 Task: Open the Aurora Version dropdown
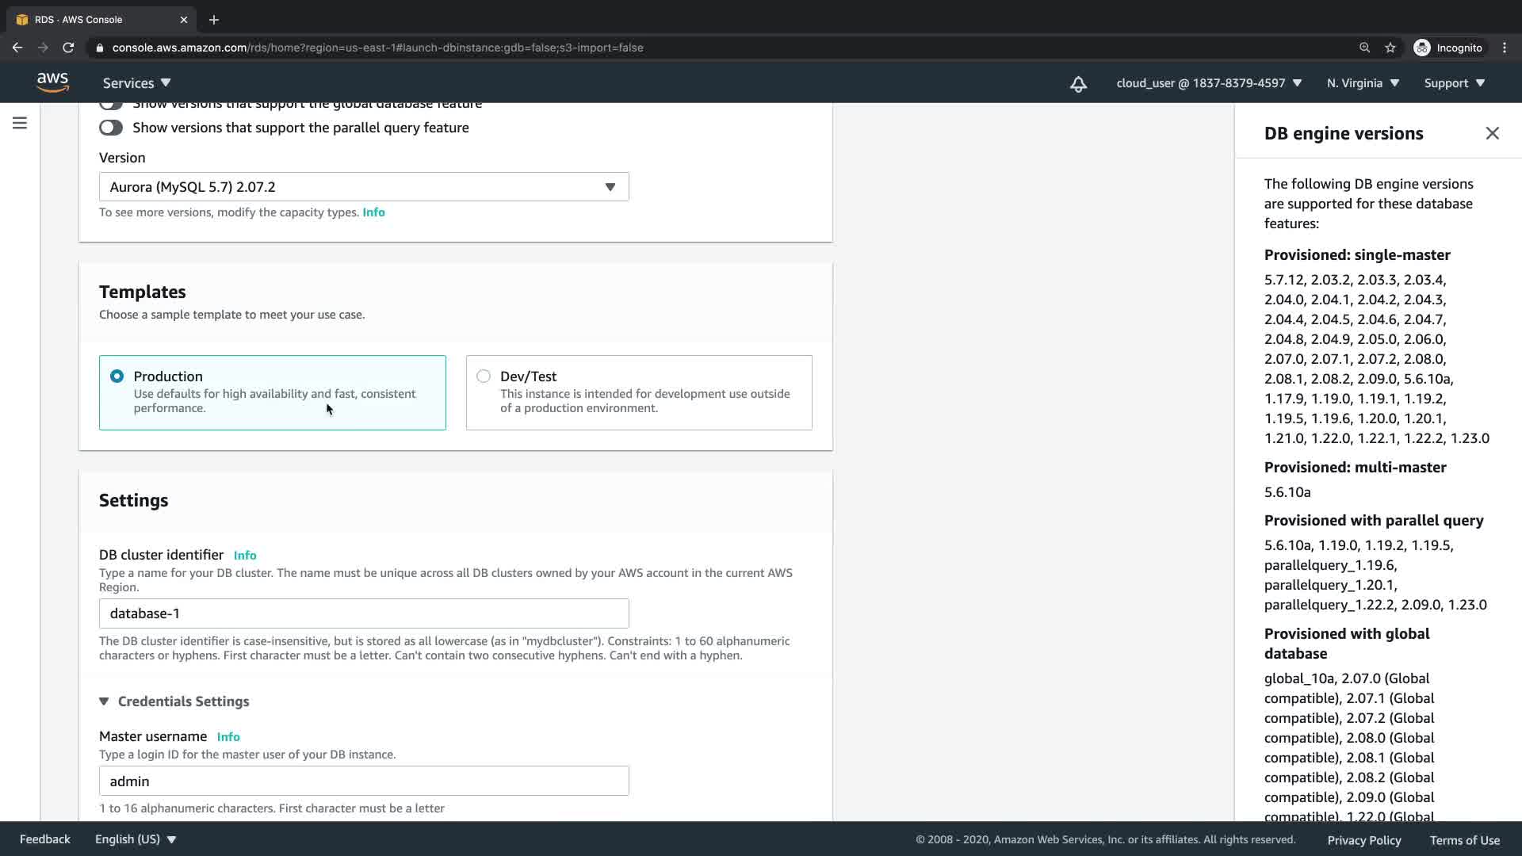[364, 187]
